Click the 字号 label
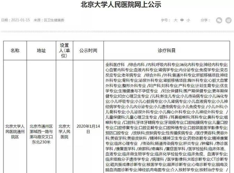The image size is (234, 173). [166, 20]
